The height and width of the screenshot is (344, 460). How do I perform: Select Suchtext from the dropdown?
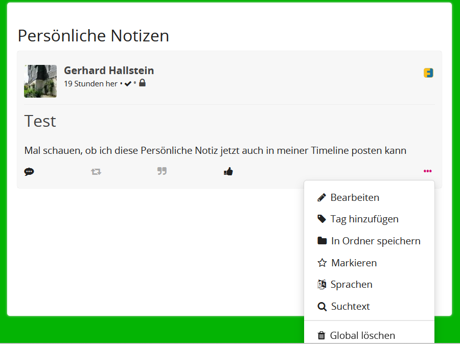(x=350, y=306)
